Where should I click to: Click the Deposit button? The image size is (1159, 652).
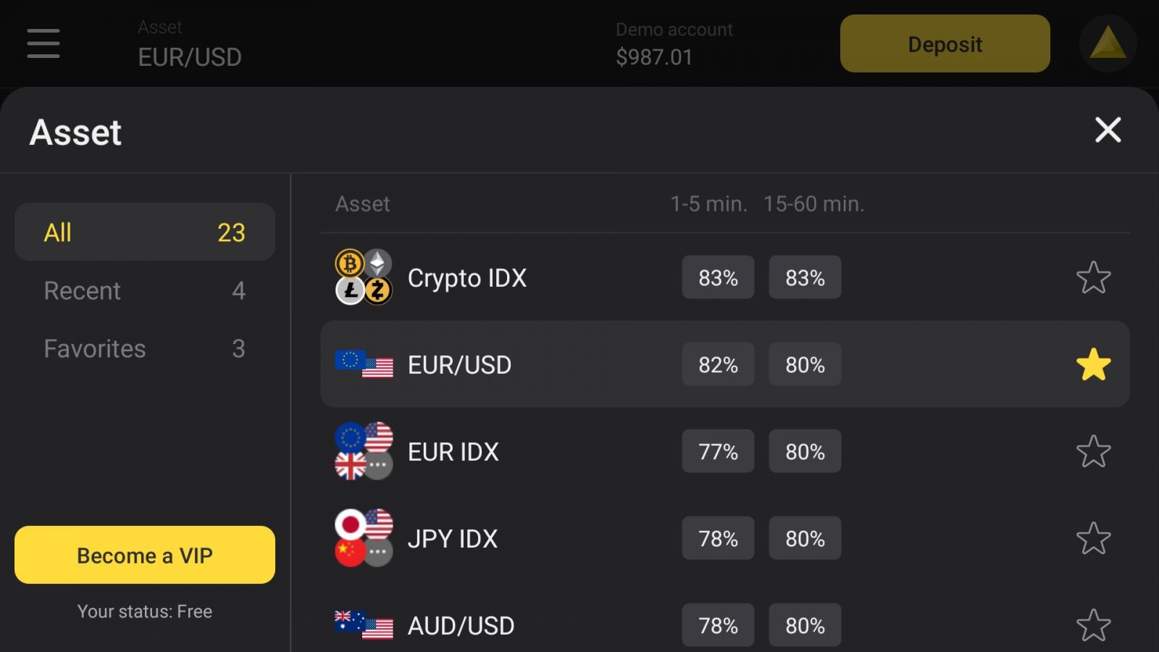coord(945,43)
